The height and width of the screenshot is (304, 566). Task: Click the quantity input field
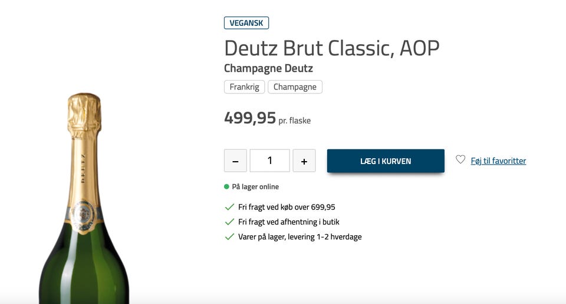[x=270, y=161]
